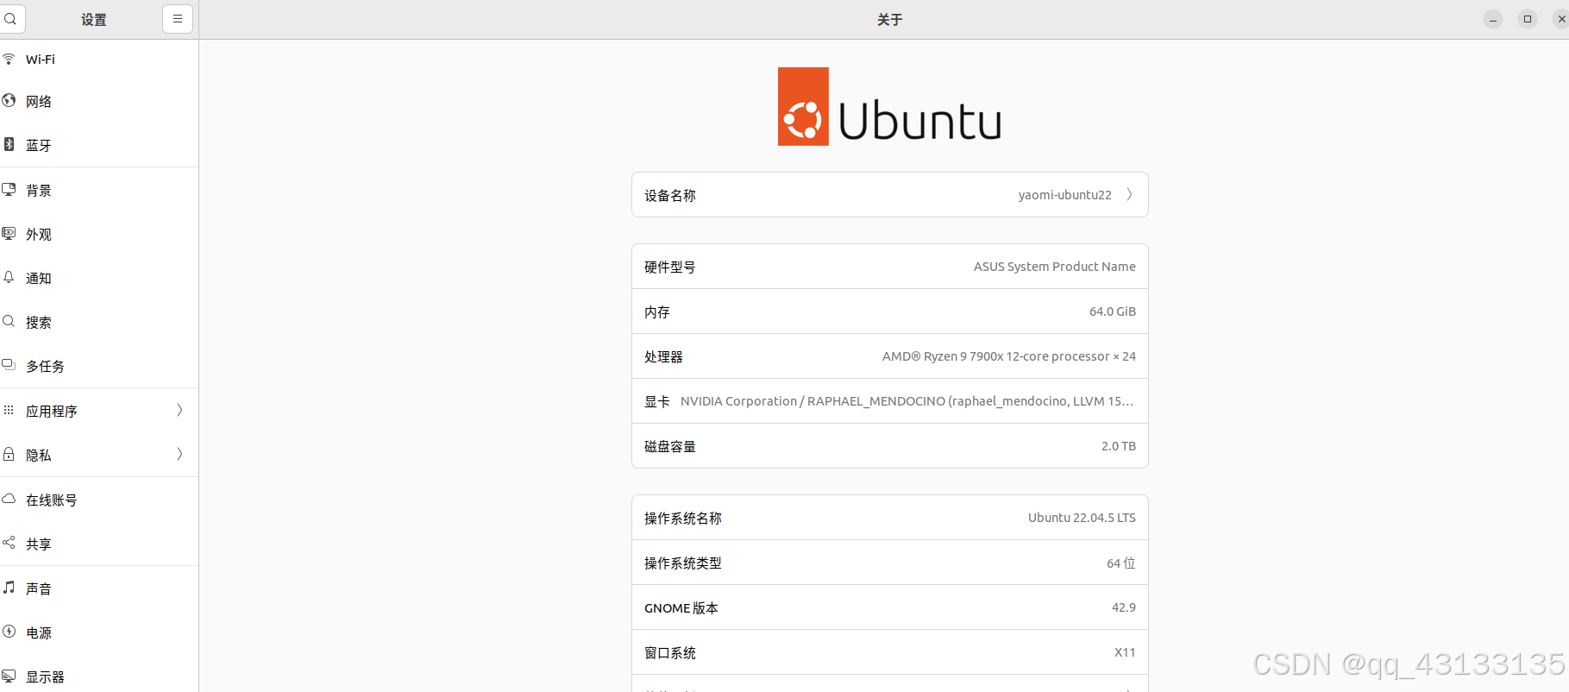Click the X11 windowing system value
1569x692 pixels.
[x=1125, y=652]
